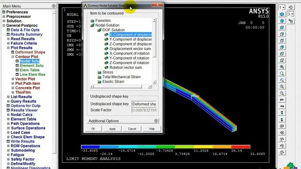The image size is (301, 169).
Task: Click the Cancel button
Action: (x=132, y=129)
